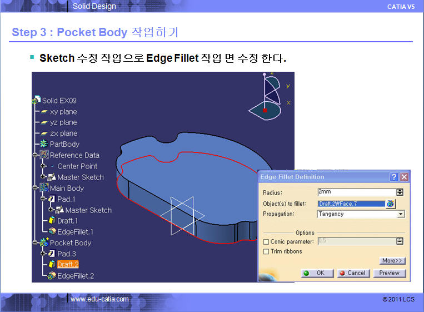Click the PartBody gear icon
Image resolution: width=424 pixels, height=312 pixels.
tap(44, 143)
